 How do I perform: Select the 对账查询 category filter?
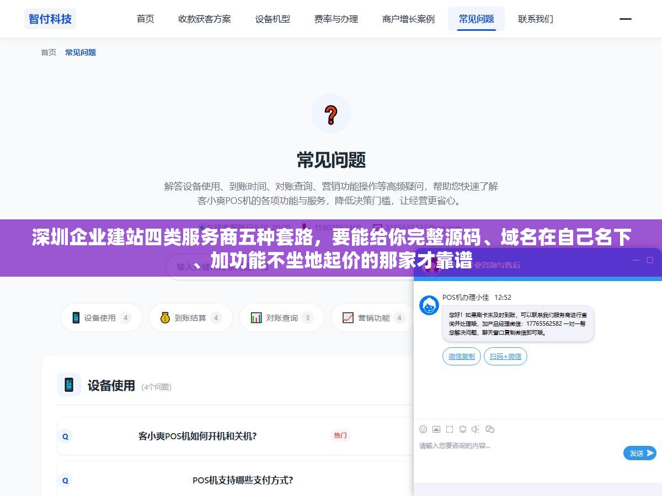282,317
